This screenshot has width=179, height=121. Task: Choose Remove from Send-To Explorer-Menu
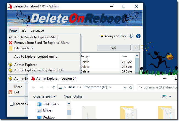(44, 43)
